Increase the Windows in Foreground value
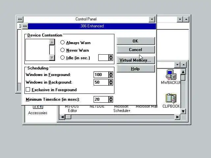Screen dimensions: 211x158 coord(111,73)
